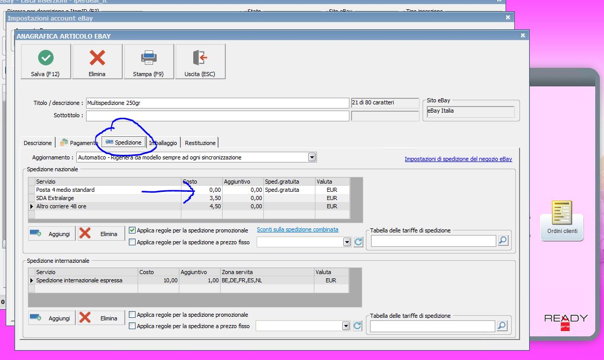This screenshot has width=604, height=360.
Task: Enable international fixed-price shipping rules checkbox
Action: click(x=132, y=326)
